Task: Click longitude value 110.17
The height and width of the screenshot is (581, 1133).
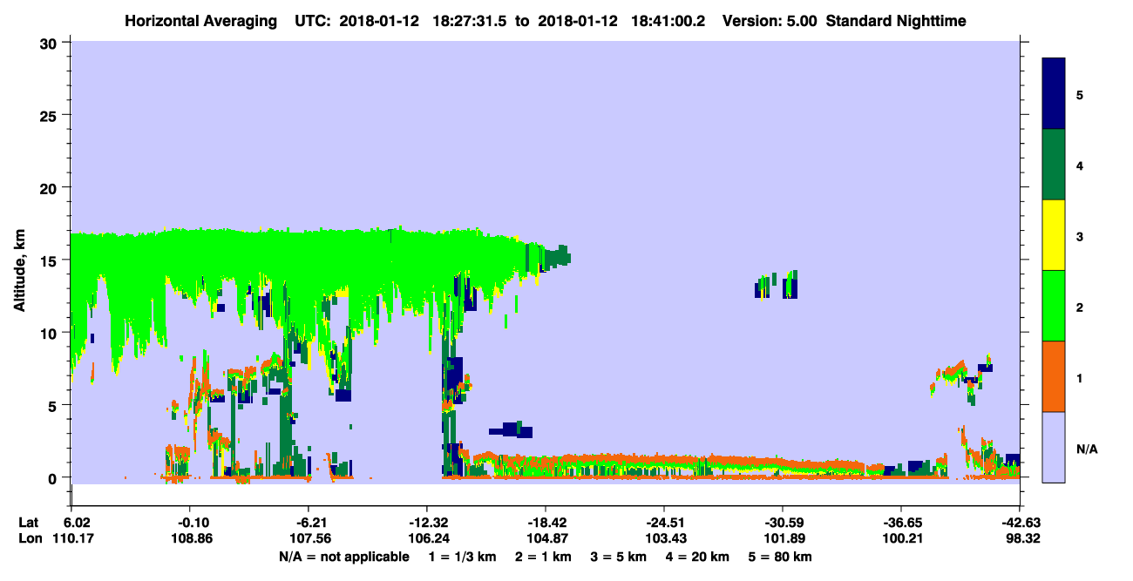Action: click(72, 538)
